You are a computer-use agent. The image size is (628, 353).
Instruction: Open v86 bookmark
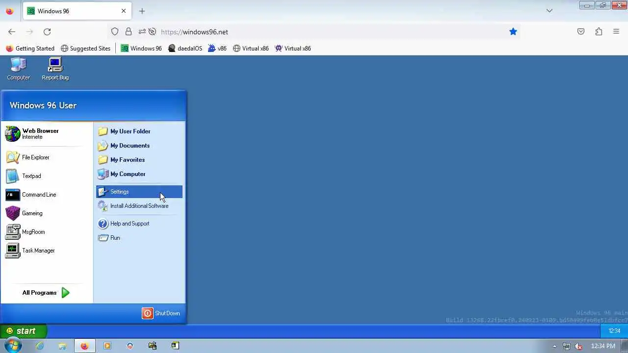pyautogui.click(x=217, y=49)
